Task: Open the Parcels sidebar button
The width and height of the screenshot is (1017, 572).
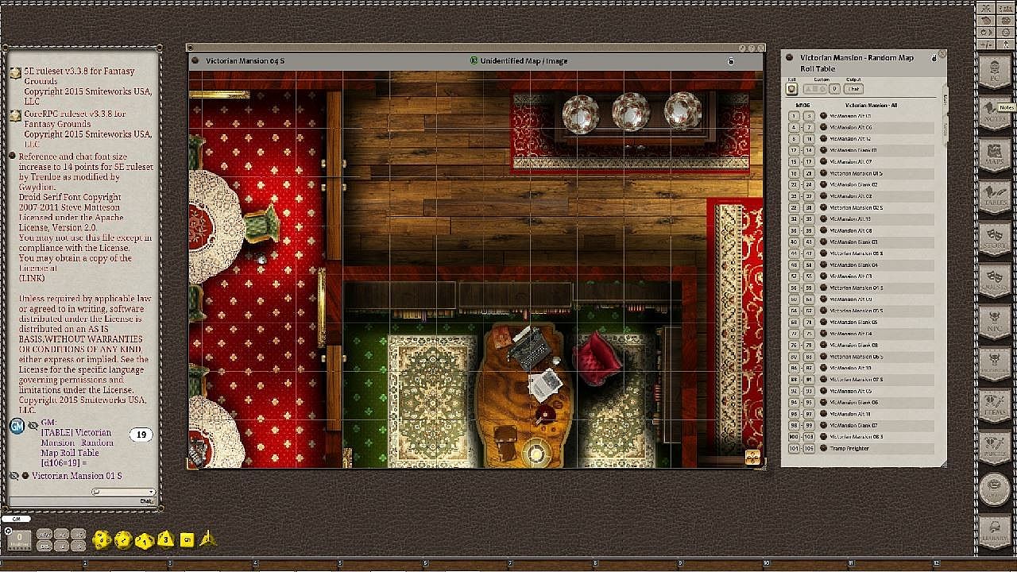Action: [994, 448]
